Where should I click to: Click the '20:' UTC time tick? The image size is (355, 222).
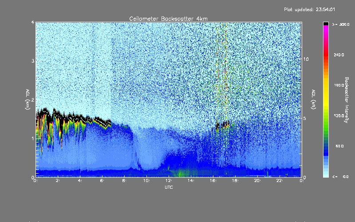coord(258,181)
